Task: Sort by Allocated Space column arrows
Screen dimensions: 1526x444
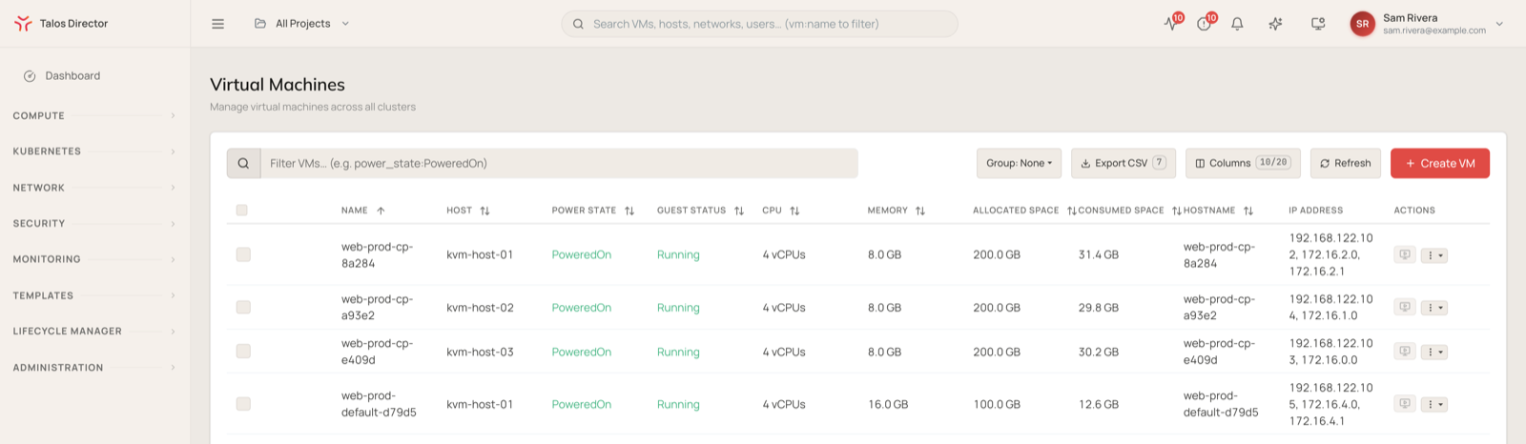Action: tap(1072, 211)
